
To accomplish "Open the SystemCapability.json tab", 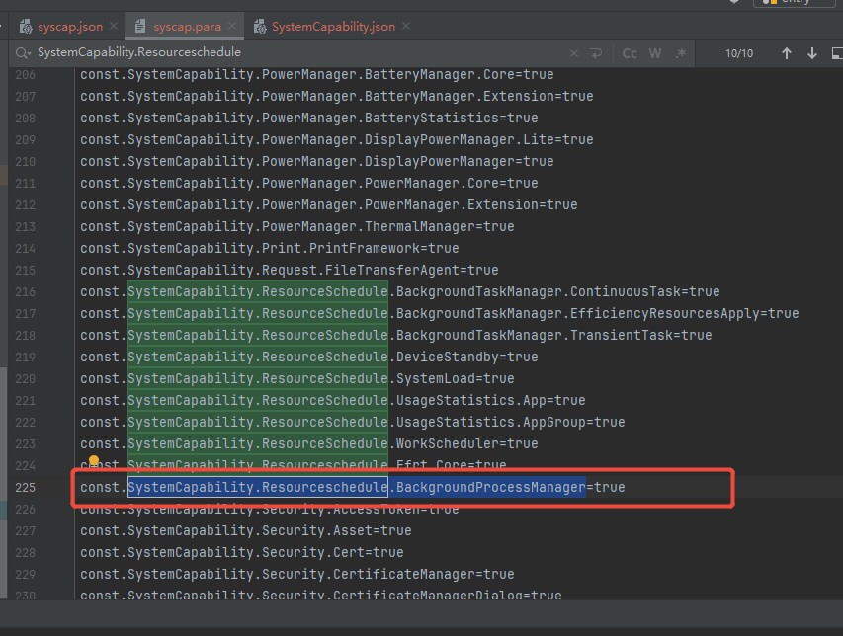I will [x=324, y=27].
